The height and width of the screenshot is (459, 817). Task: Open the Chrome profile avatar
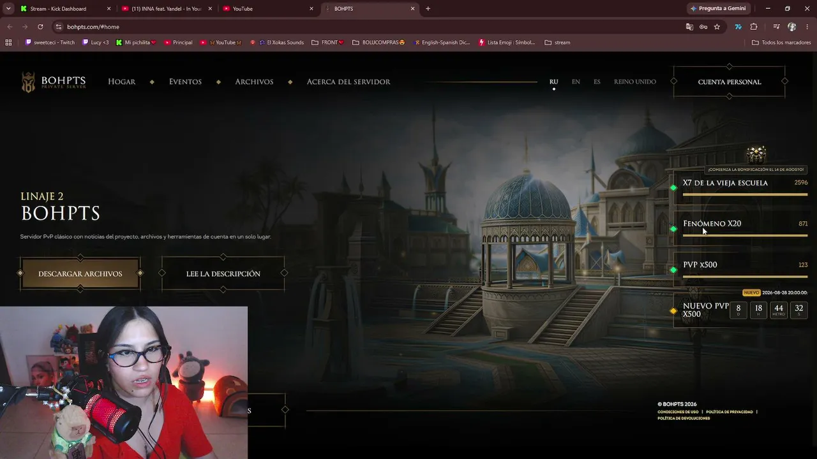point(791,27)
